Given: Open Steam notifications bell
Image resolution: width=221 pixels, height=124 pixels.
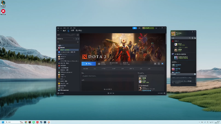Looking at the screenshot, I should 140,28.
